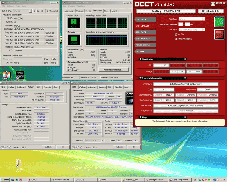The width and height of the screenshot is (227, 182).
Task: Click the volume speaker tray icon
Action: 218,180
